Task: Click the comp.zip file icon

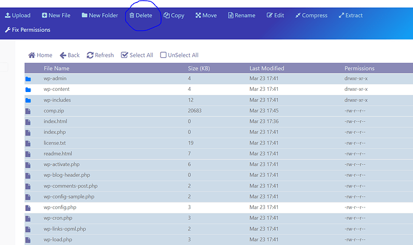Action: pyautogui.click(x=28, y=111)
